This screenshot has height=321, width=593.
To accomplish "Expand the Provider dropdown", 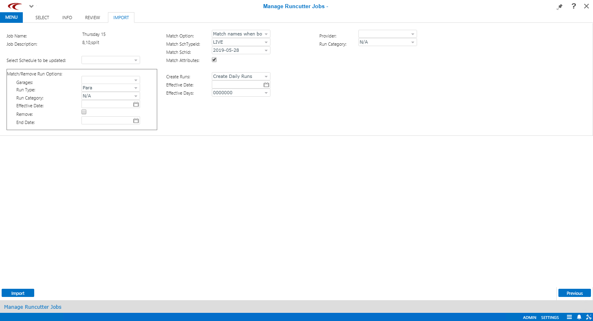I will point(412,34).
